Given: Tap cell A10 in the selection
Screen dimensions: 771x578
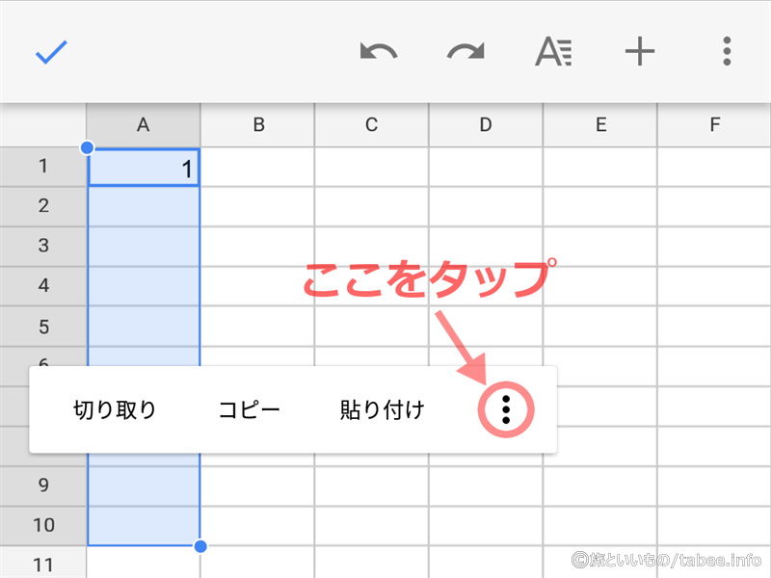Looking at the screenshot, I should point(144,526).
